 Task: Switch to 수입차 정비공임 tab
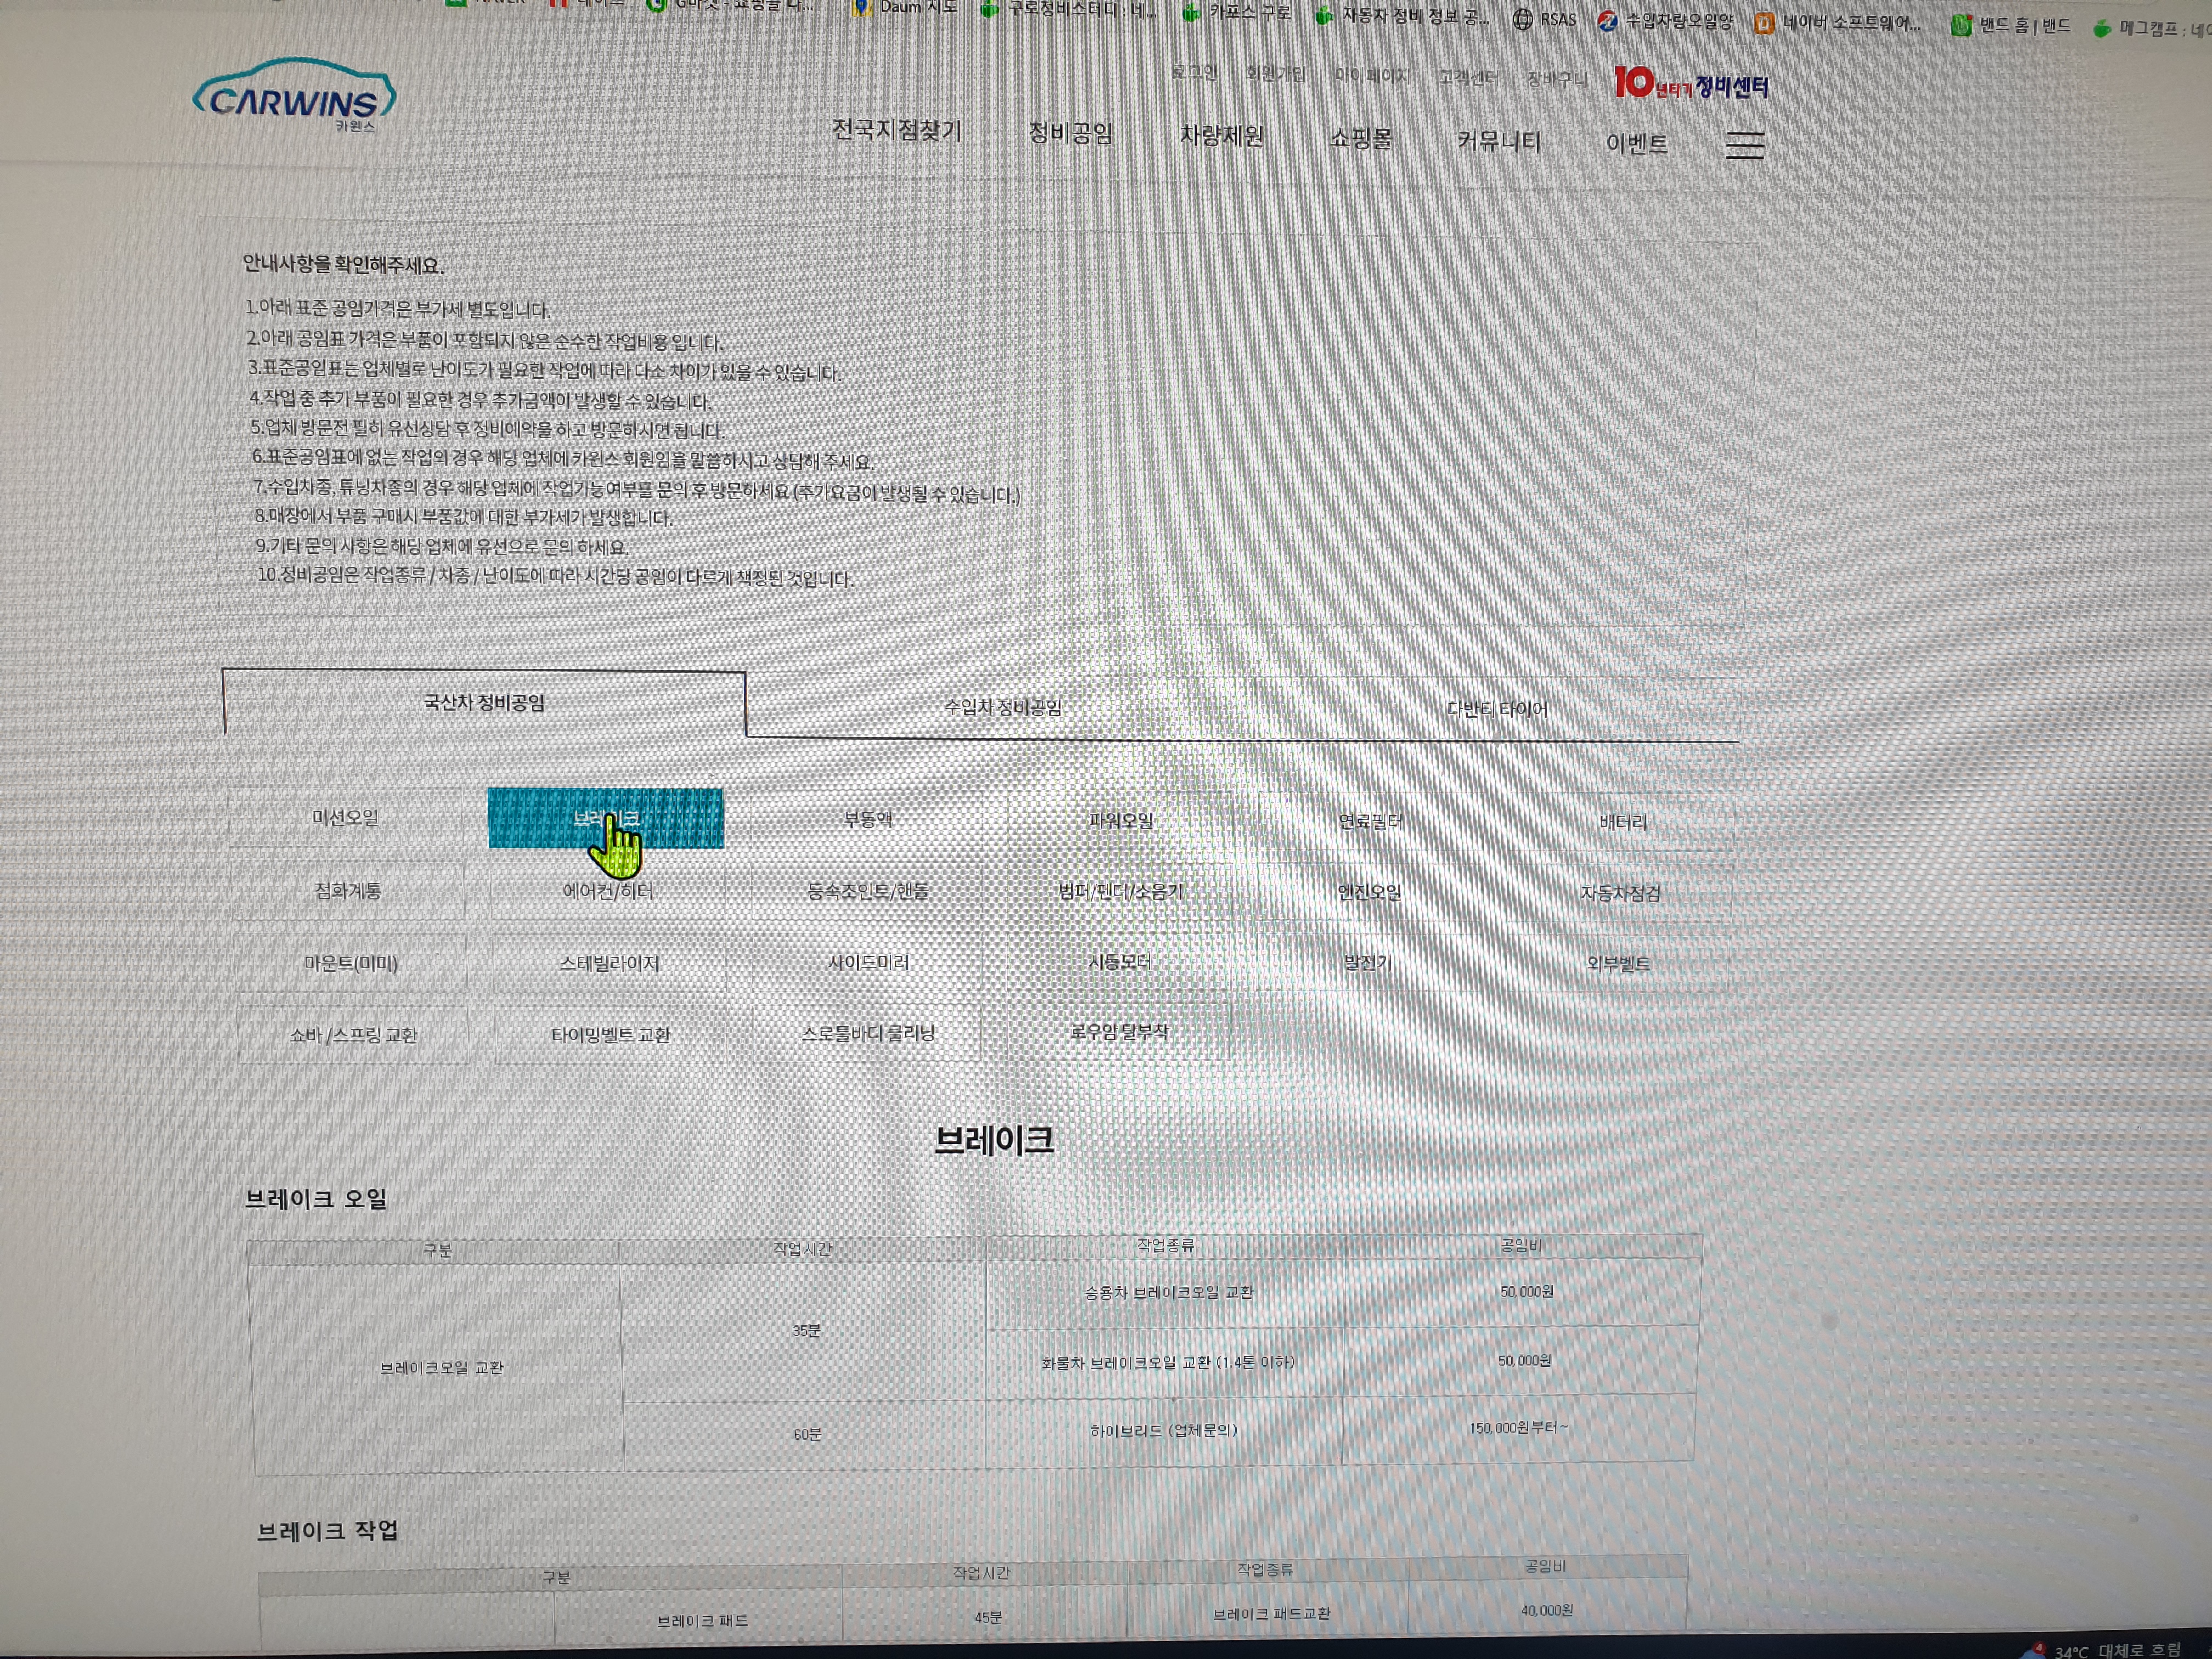1002,708
